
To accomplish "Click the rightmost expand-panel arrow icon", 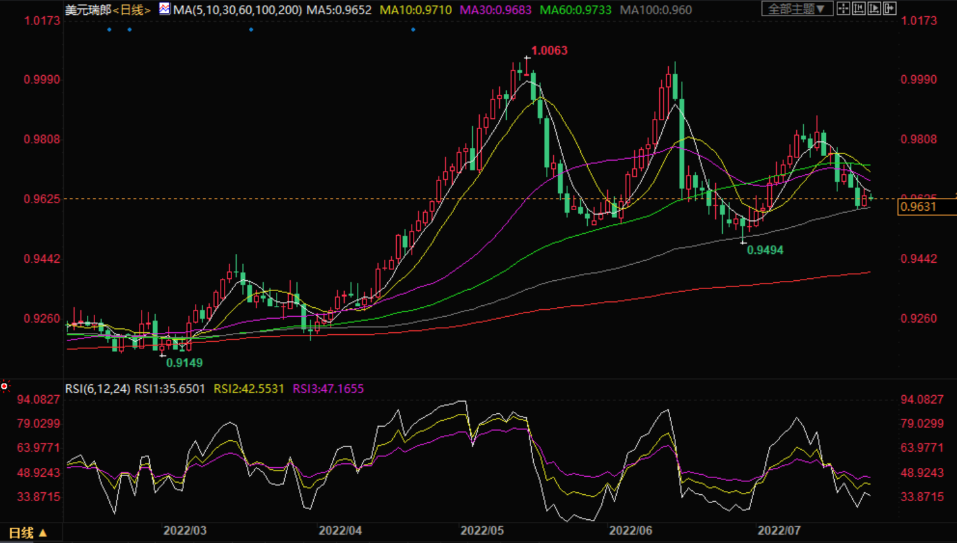I will 889,8.
